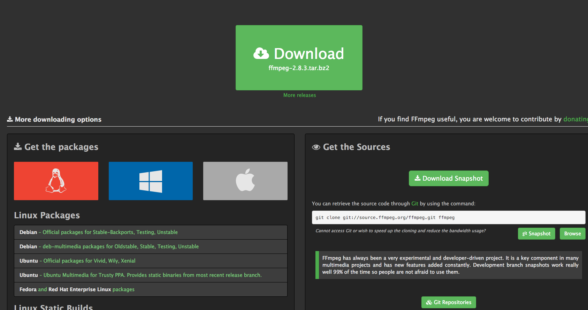
Task: Open Debian deb-multimedia packages row
Action: [151, 247]
